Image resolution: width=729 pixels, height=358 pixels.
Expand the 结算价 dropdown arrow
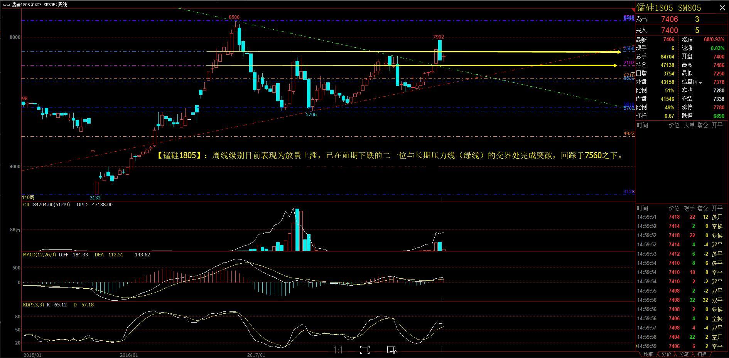click(700, 83)
